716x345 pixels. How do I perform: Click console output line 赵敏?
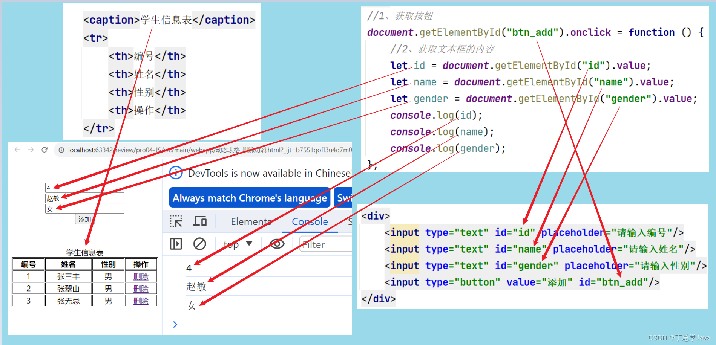click(196, 286)
